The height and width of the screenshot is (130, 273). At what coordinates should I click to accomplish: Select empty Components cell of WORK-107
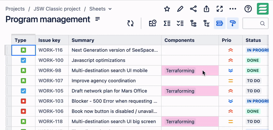click(x=190, y=81)
